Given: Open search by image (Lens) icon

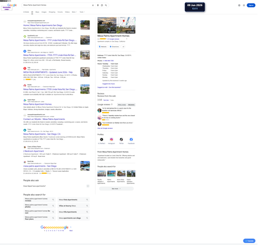Looking at the screenshot, I should click(x=103, y=5).
